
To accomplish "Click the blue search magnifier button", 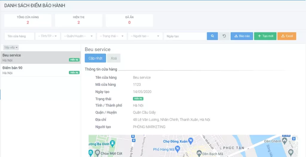I will 212,36.
